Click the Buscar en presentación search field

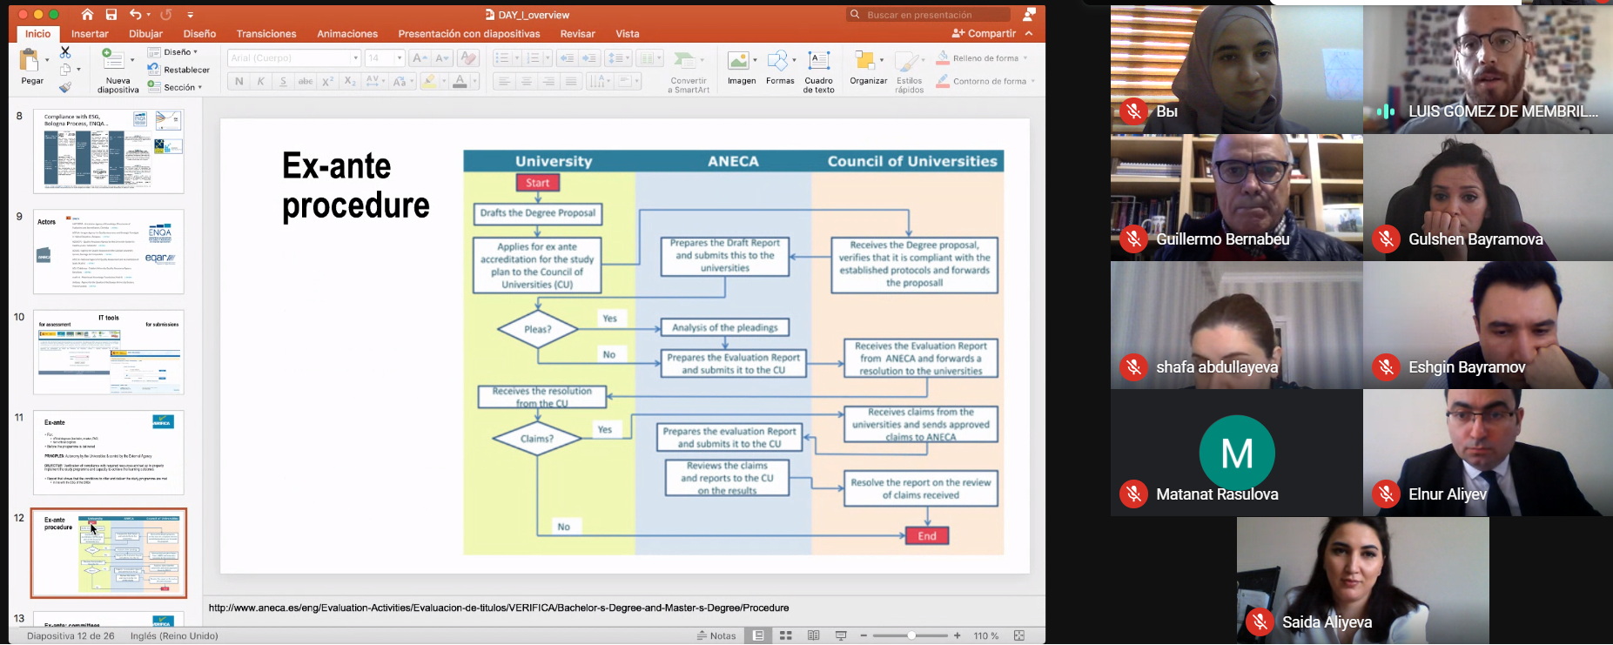[928, 15]
